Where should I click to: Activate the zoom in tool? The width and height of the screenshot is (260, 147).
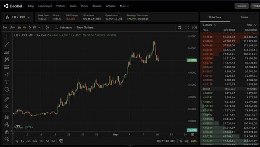coord(7,106)
